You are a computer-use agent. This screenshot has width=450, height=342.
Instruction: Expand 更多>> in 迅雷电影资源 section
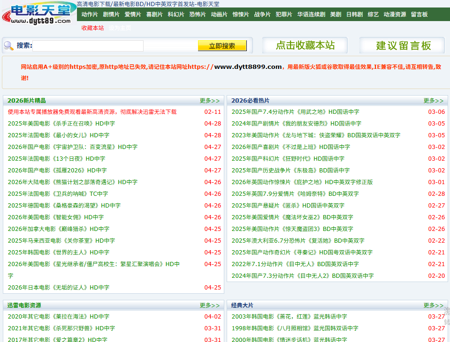209,305
